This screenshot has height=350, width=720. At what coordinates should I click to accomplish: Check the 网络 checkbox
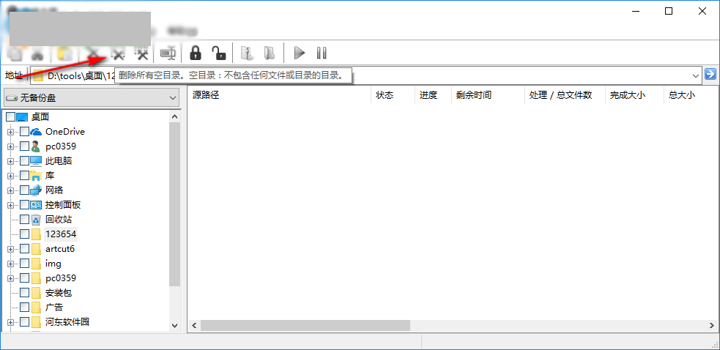pos(24,190)
